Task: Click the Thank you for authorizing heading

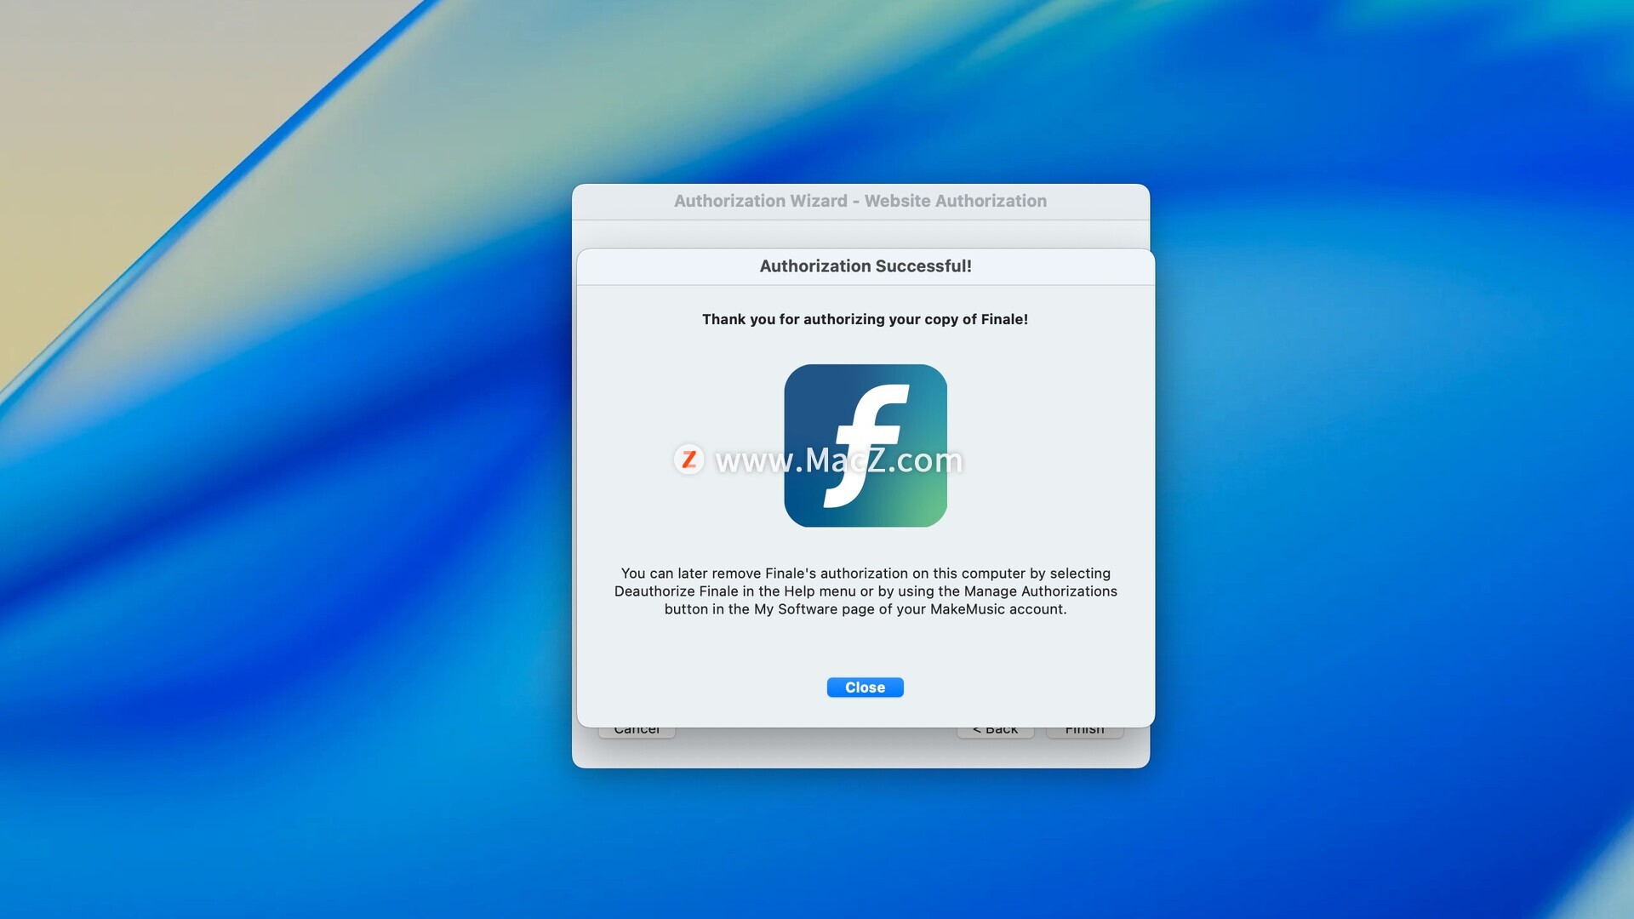Action: (865, 319)
